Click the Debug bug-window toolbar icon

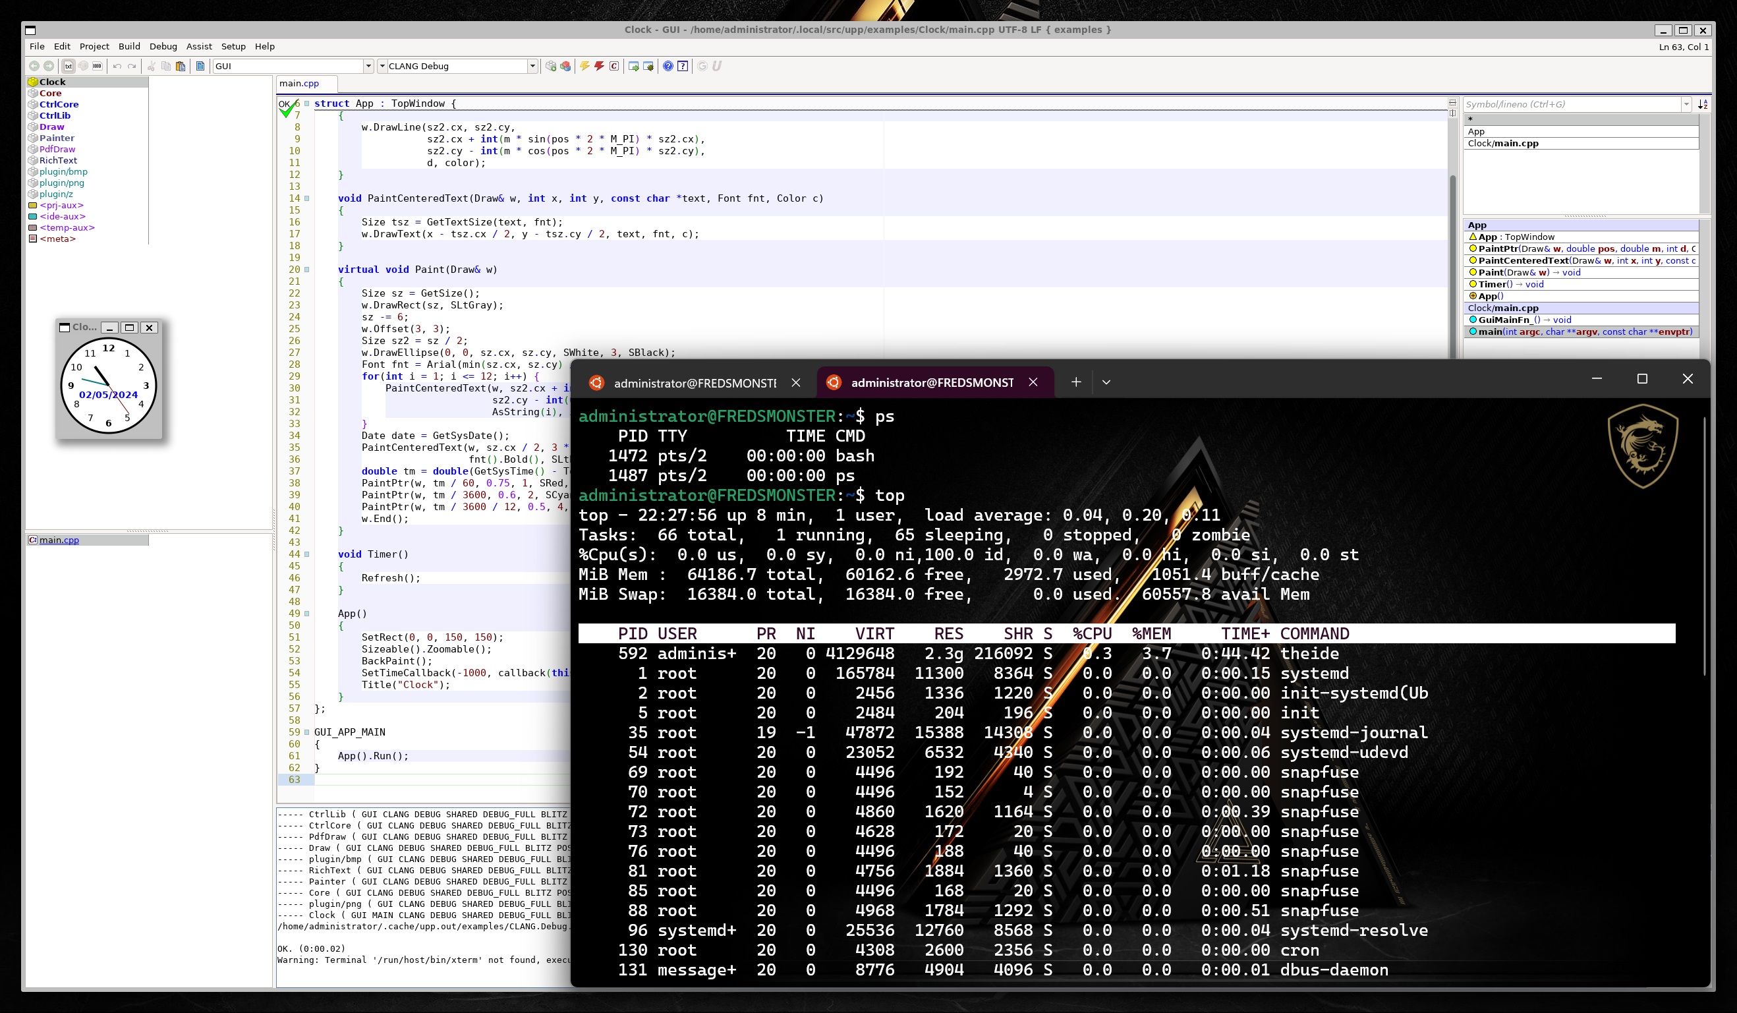click(648, 66)
